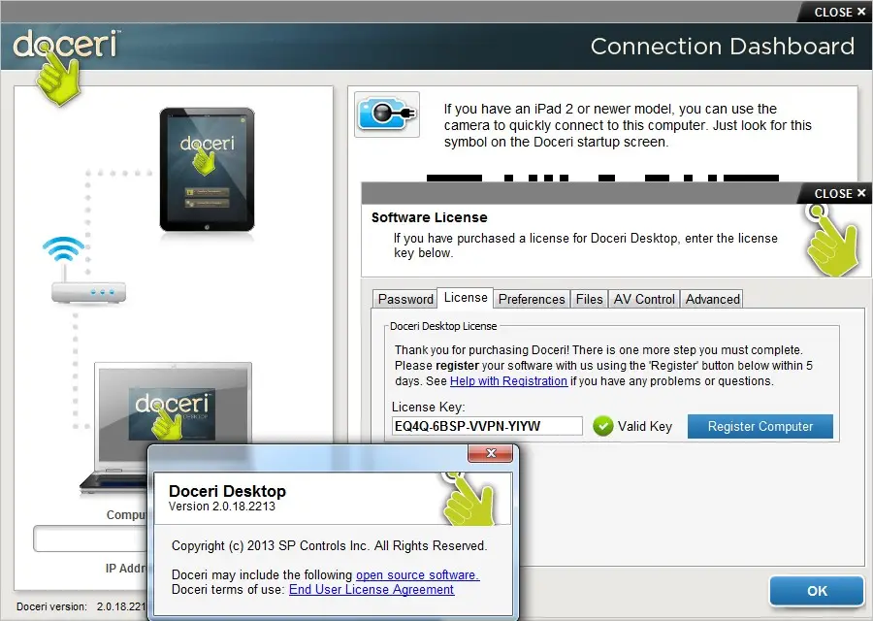Click the Copyright 2013 SP Controls text
The width and height of the screenshot is (873, 621).
point(329,546)
